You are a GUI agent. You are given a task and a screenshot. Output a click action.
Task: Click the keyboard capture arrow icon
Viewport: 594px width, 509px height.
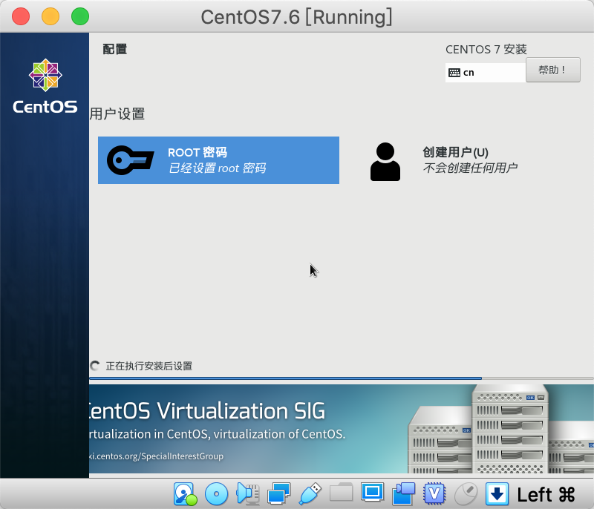tap(497, 494)
